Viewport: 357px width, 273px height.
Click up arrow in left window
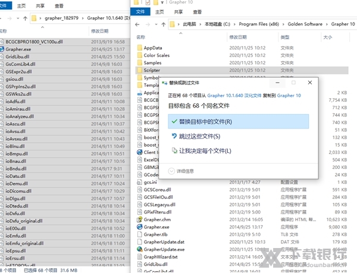[25, 18]
